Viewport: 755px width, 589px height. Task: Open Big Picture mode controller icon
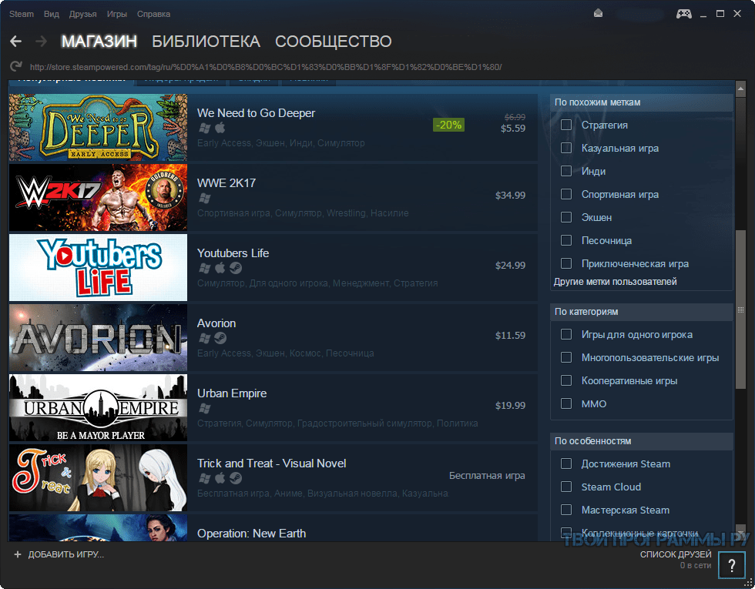pos(684,14)
